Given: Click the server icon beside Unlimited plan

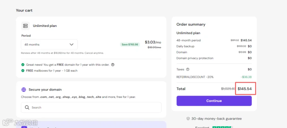Looking at the screenshot, I should (x=26, y=26).
